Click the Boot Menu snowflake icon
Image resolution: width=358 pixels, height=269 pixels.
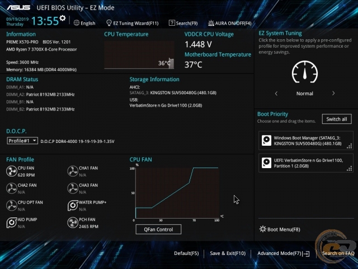tap(263, 229)
